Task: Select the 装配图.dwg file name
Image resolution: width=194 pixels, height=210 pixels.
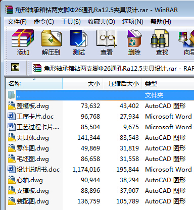Action: pos(33,201)
